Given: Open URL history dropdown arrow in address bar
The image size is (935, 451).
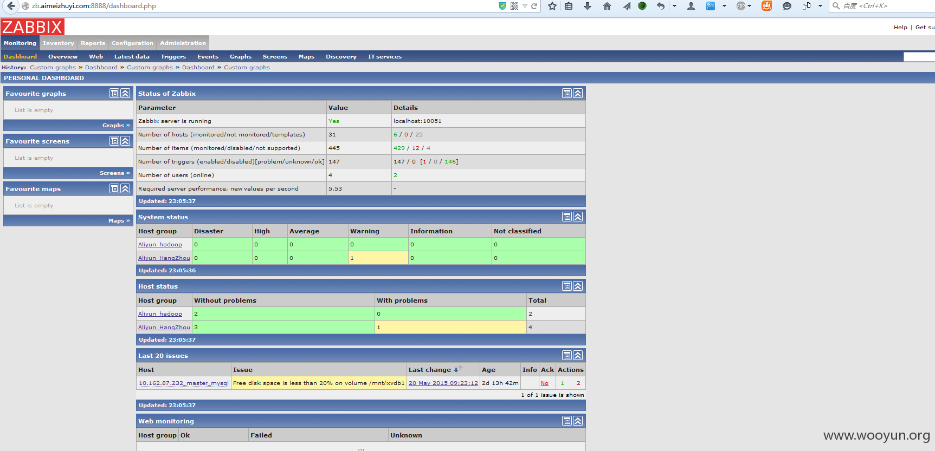Looking at the screenshot, I should click(x=525, y=6).
